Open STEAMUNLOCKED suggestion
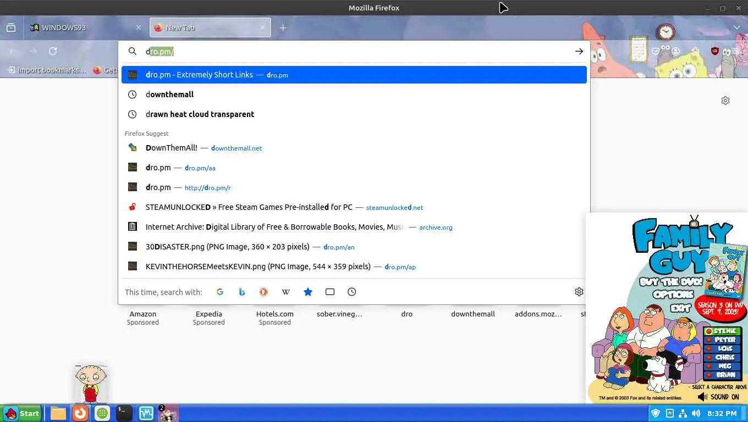 [x=354, y=207]
